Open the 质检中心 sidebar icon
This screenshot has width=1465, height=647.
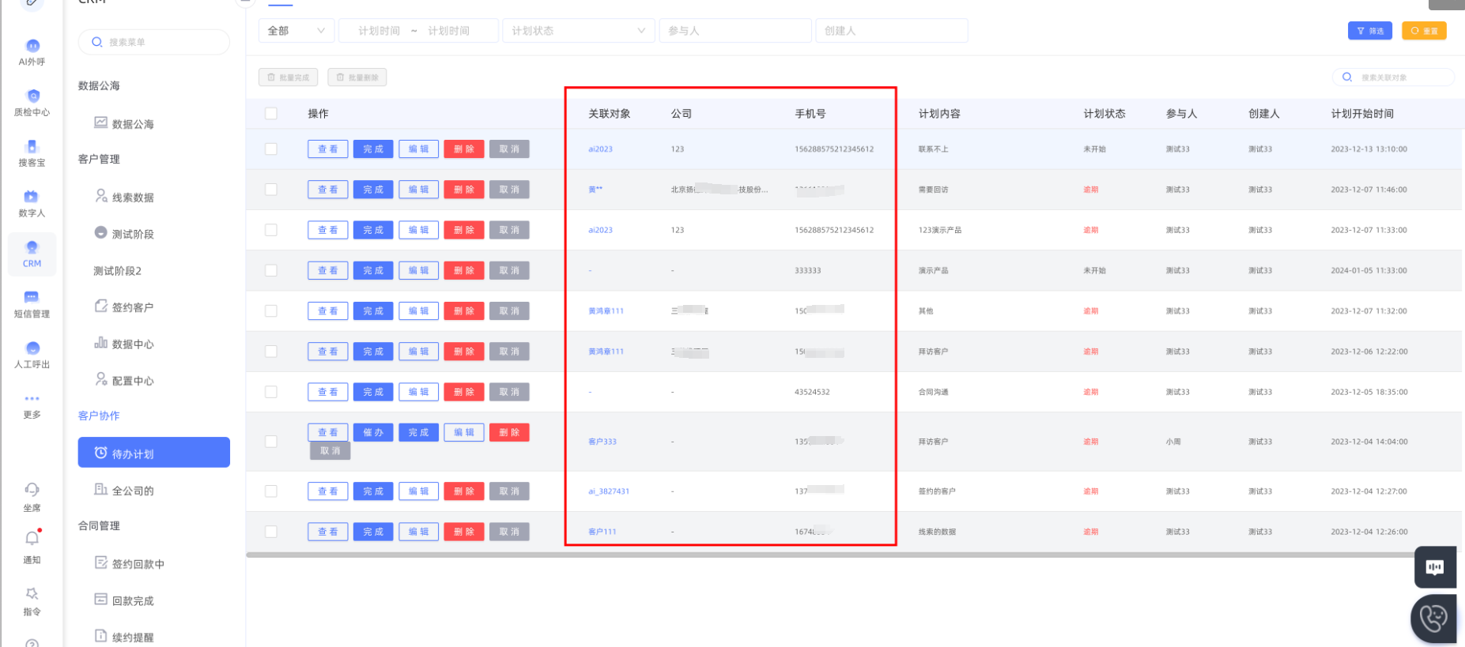click(32, 98)
